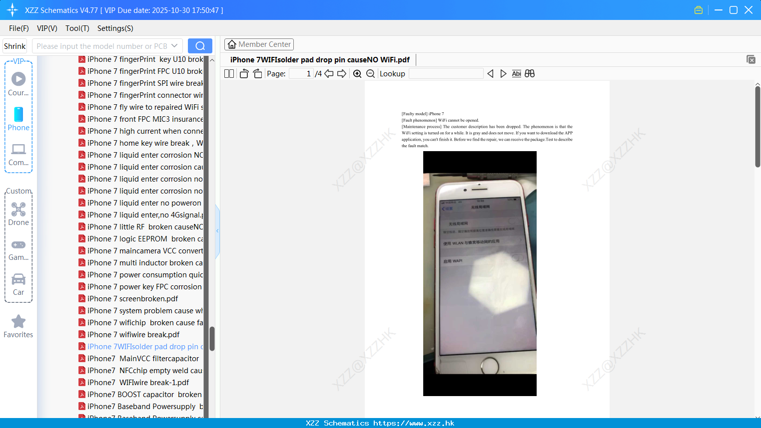Open iPhone 7 power key FPC corrosion
Image resolution: width=761 pixels, height=428 pixels.
point(140,287)
